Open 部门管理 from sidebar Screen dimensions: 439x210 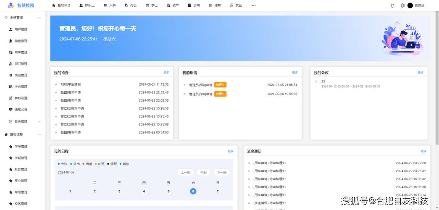[21, 64]
